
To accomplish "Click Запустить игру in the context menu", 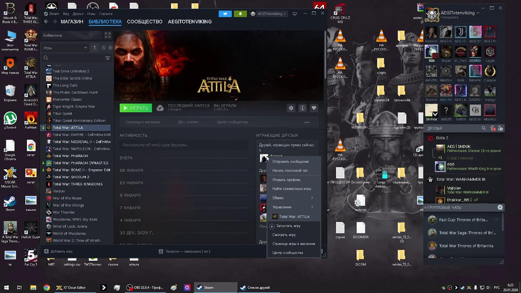I will pos(289,226).
